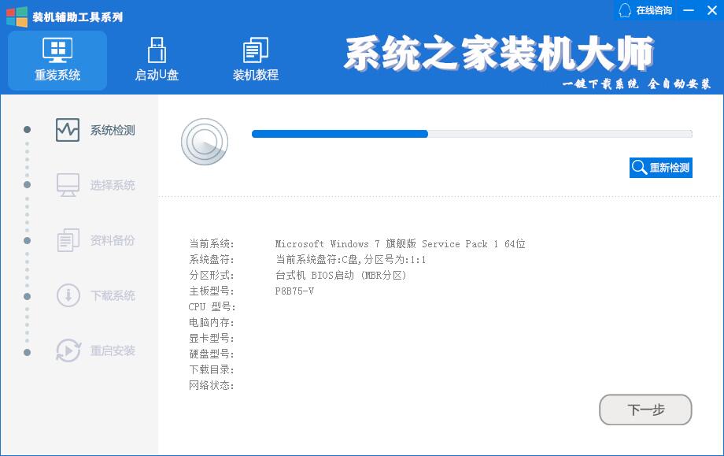This screenshot has height=456, width=724.
Task: Click the 系统检测 detection icon in sidebar
Action: point(67,130)
